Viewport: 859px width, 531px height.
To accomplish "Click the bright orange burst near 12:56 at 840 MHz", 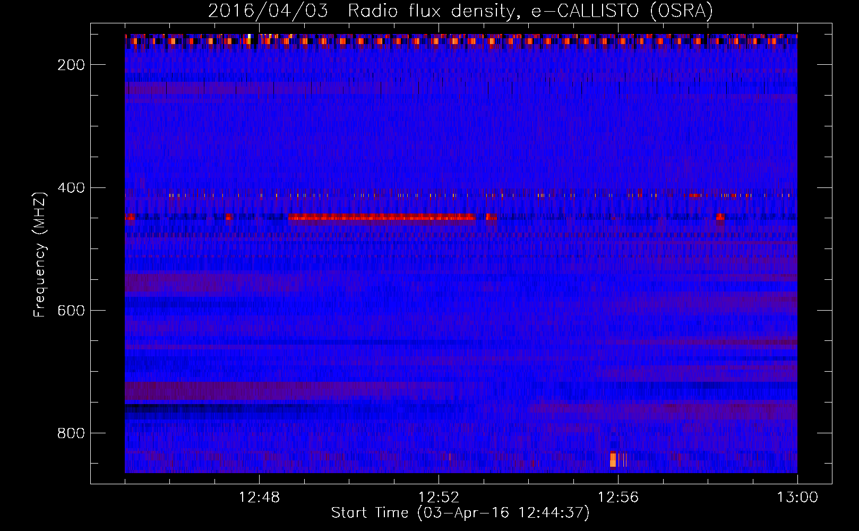I will coord(613,460).
